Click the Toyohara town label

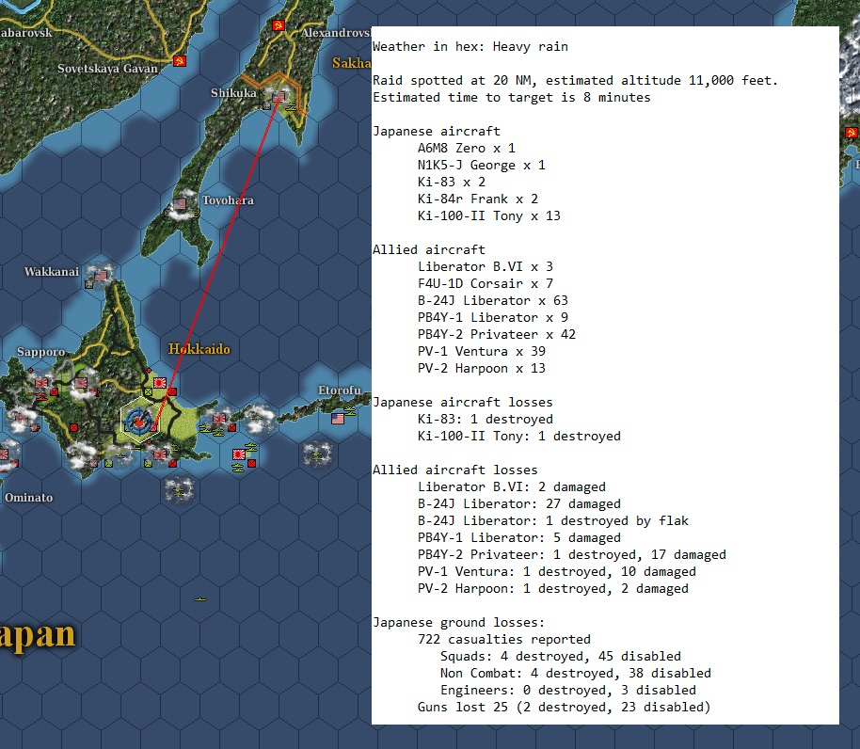228,200
